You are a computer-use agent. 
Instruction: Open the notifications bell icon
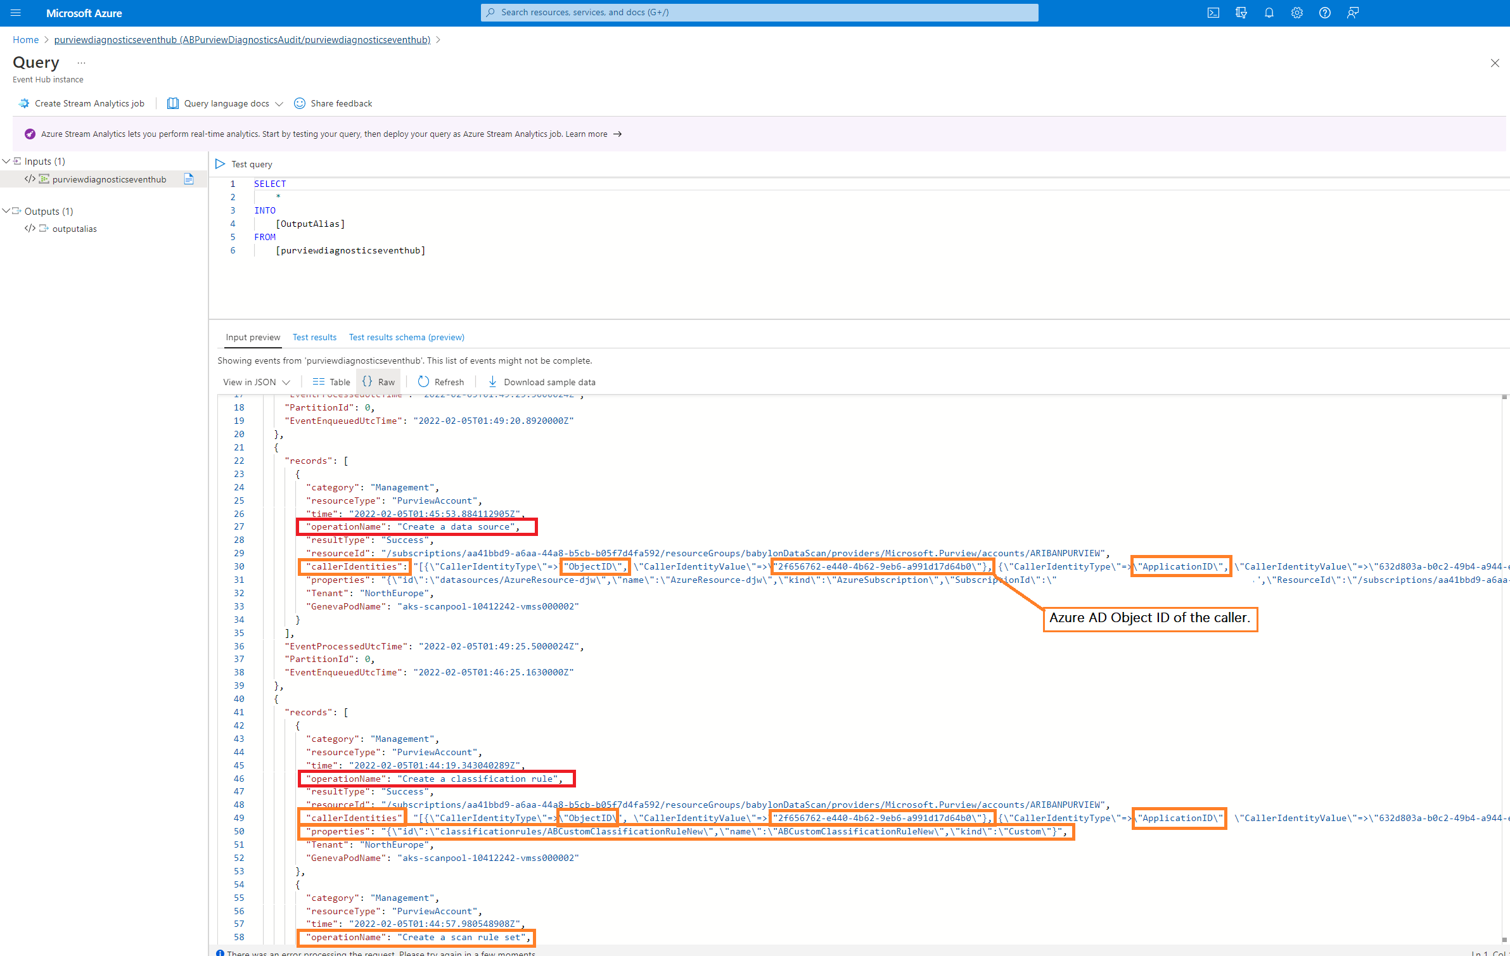1269,13
